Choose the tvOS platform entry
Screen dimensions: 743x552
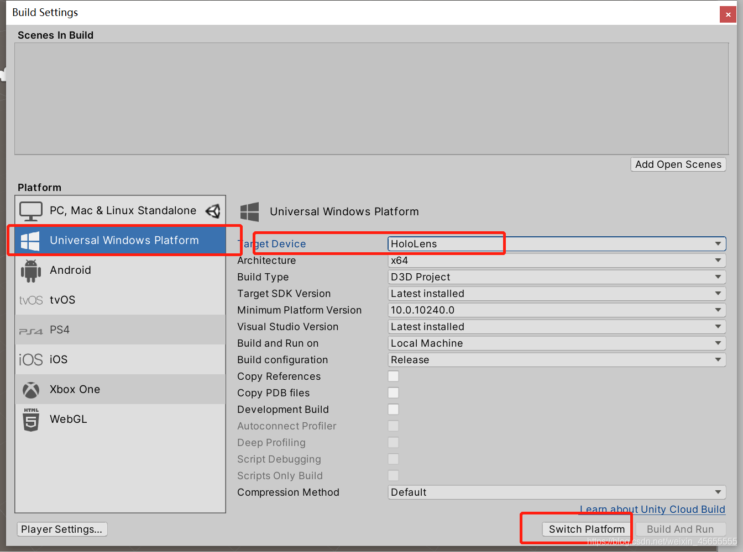coord(121,300)
